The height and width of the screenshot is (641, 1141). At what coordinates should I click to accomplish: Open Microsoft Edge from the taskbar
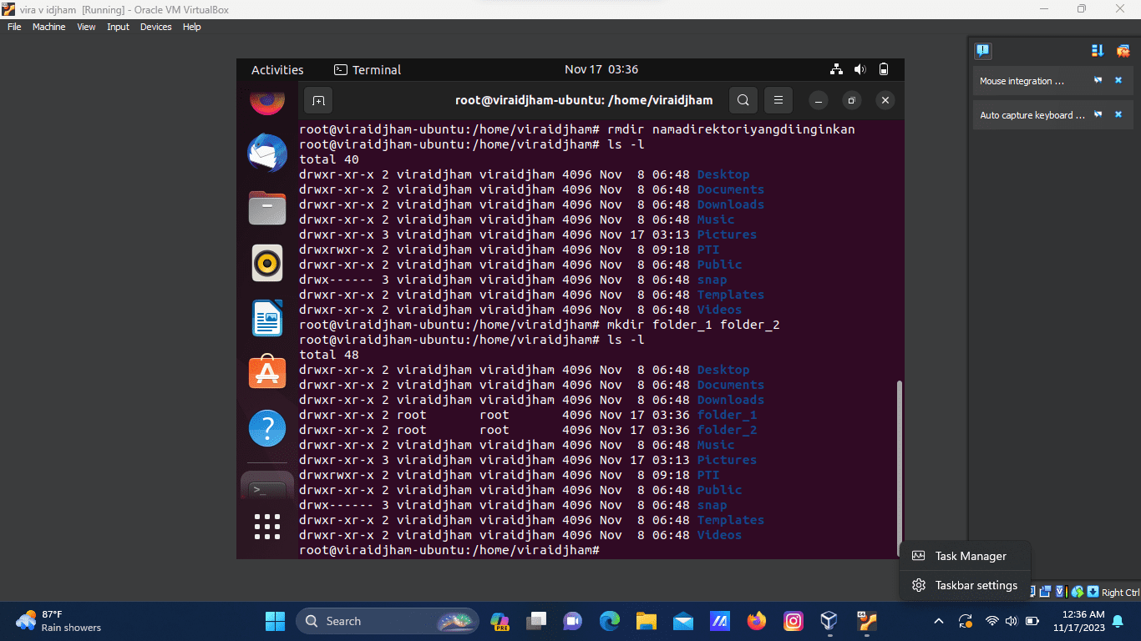pos(610,621)
